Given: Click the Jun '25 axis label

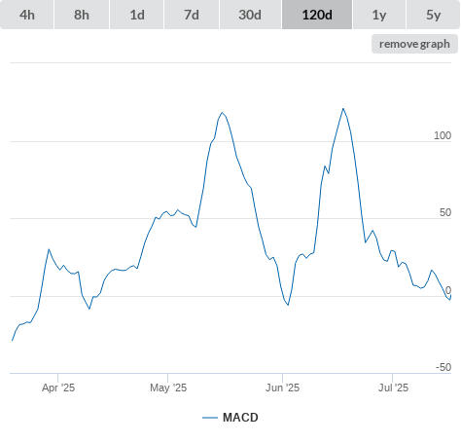Looking at the screenshot, I should coord(283,388).
